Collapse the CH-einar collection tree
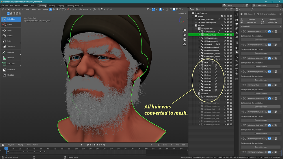The width and height of the screenshot is (283, 159). tap(193, 25)
